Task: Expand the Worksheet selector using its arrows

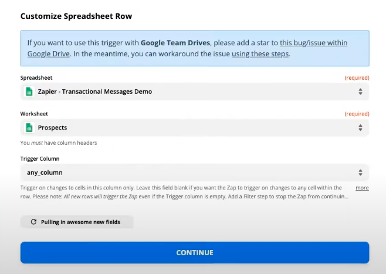Action: click(x=360, y=127)
